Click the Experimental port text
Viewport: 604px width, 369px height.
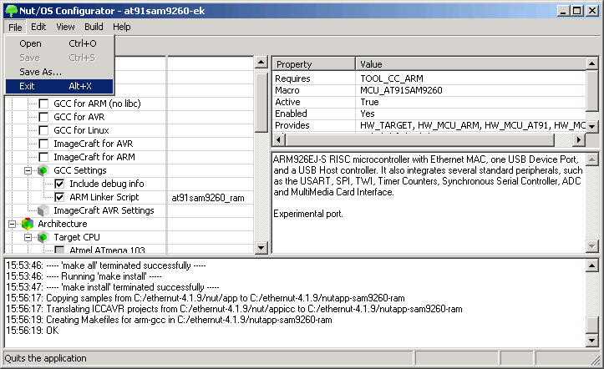point(307,214)
